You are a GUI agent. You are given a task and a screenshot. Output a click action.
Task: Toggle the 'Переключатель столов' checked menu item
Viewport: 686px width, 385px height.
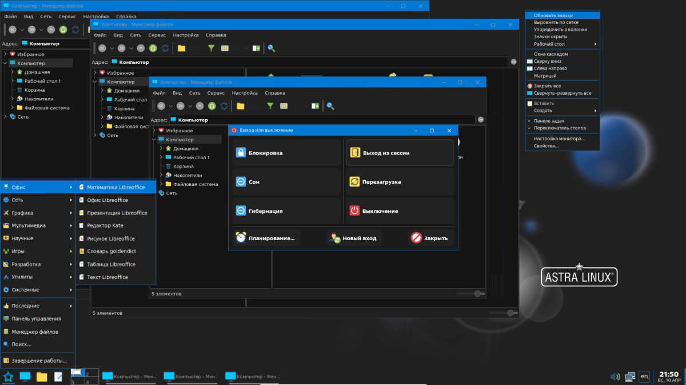(x=563, y=128)
